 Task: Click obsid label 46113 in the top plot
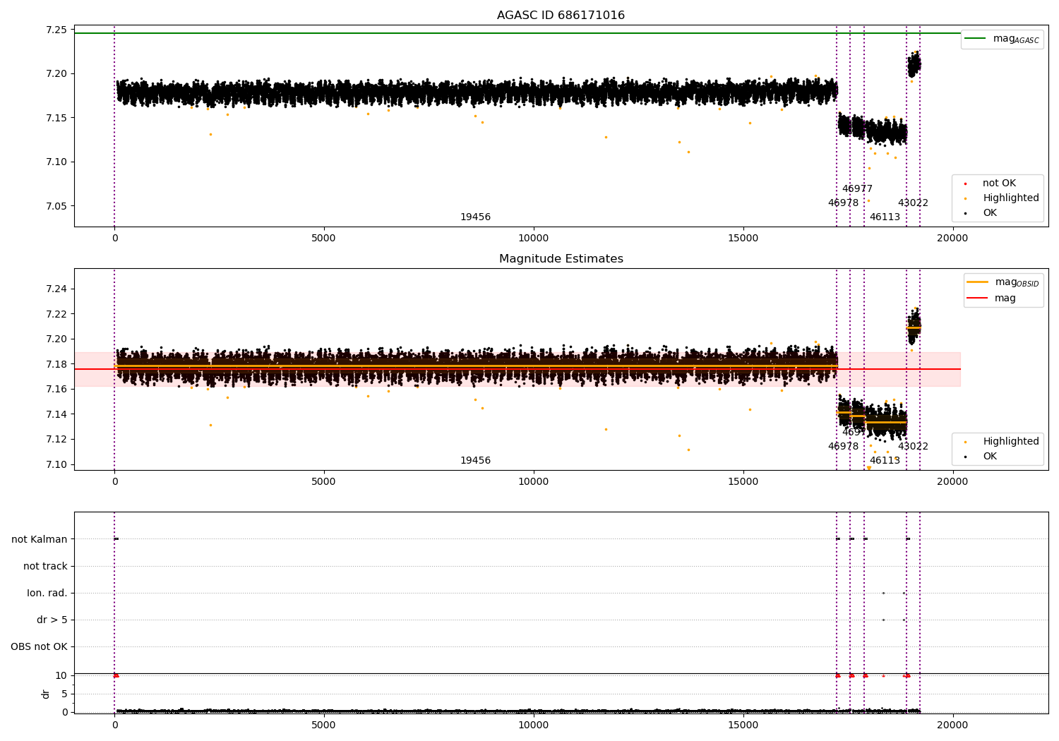[x=885, y=217]
